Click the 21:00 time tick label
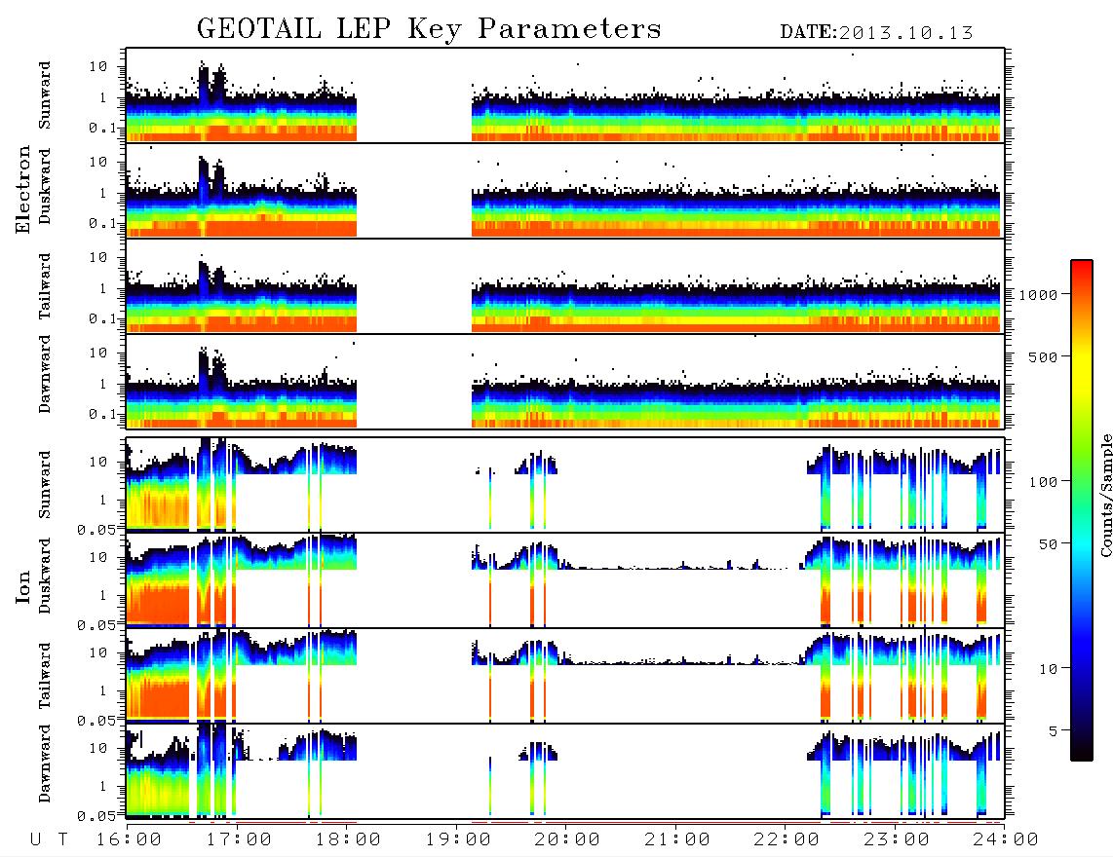 [677, 840]
